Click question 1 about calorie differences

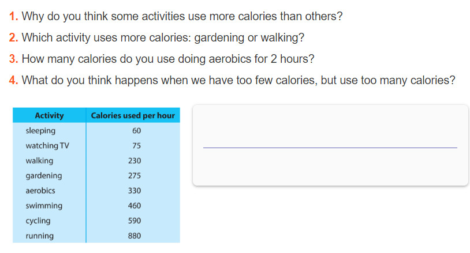coord(176,16)
